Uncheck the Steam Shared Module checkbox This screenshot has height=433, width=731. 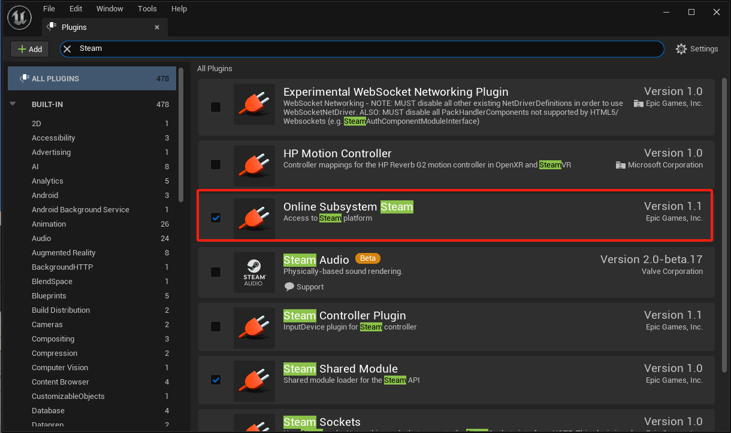216,380
